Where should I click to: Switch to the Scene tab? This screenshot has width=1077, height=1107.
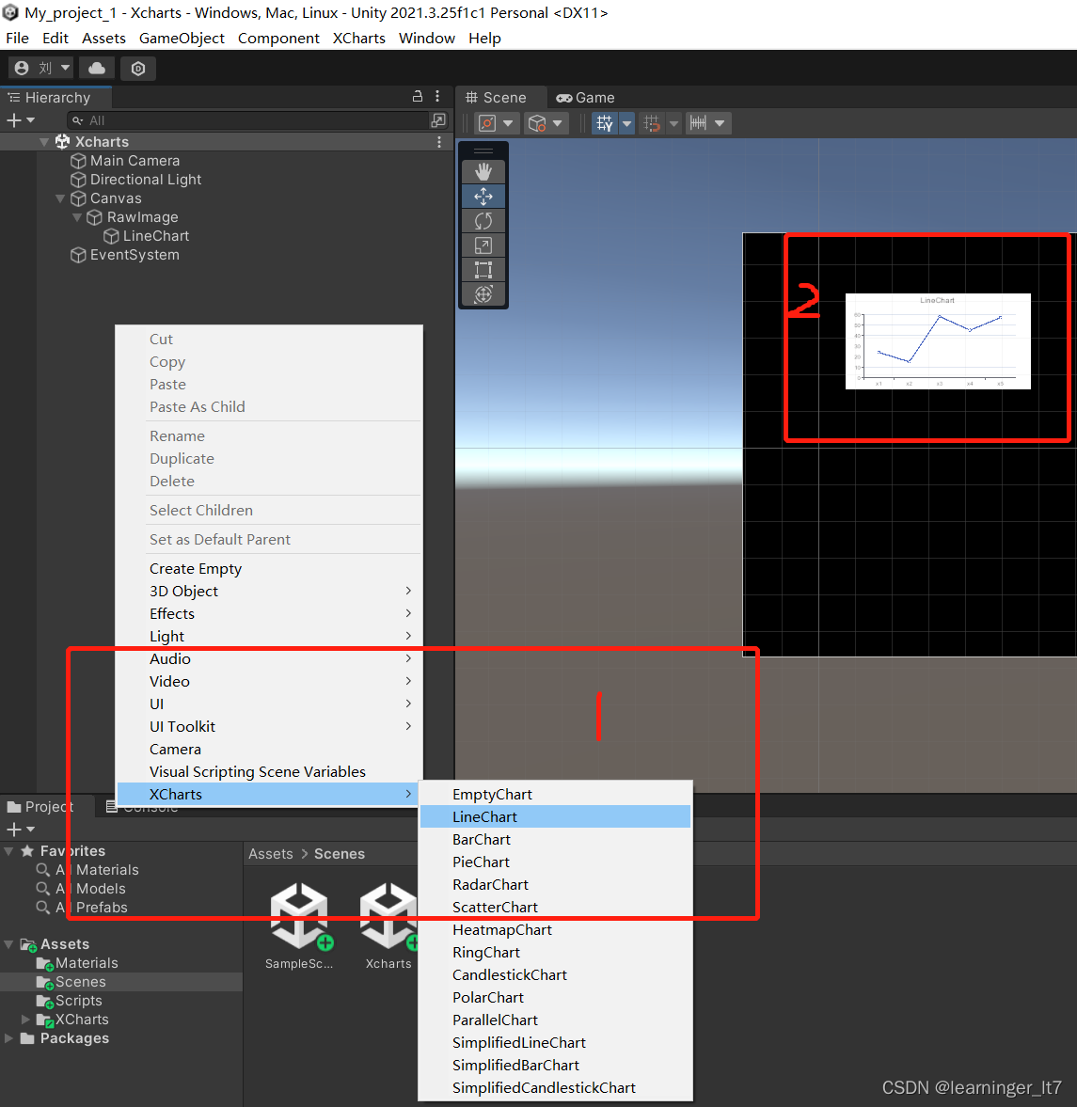[x=497, y=98]
